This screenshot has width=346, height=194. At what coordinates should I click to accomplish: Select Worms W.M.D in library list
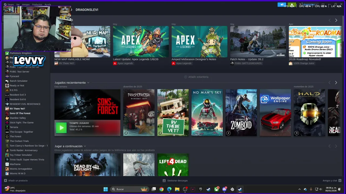(x=18, y=174)
